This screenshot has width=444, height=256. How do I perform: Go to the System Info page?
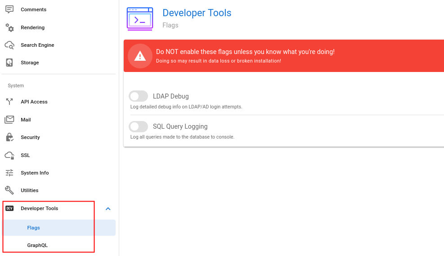[35, 173]
